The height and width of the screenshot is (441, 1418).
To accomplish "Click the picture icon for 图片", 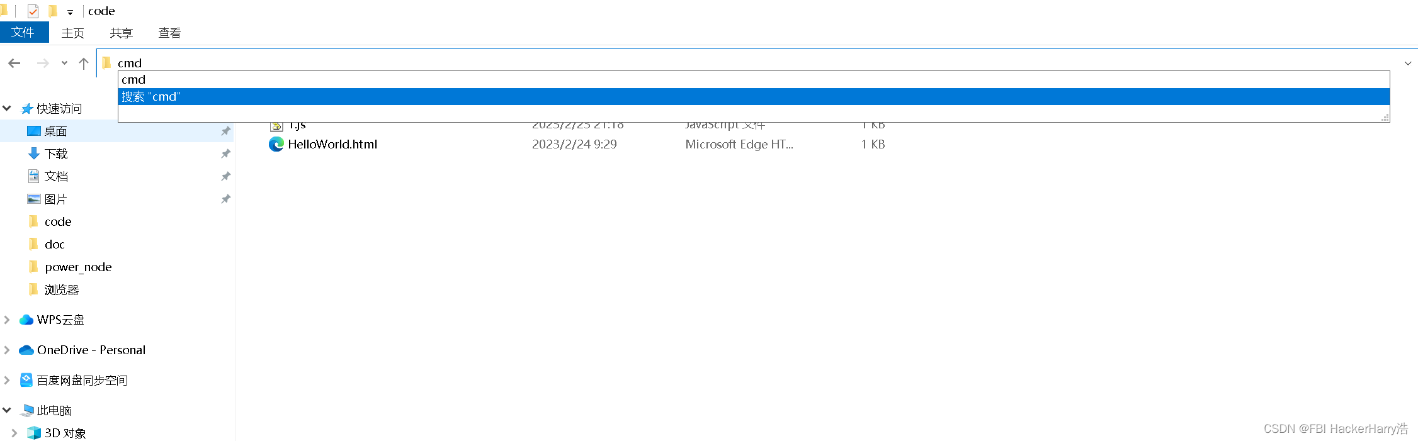I will [x=34, y=199].
